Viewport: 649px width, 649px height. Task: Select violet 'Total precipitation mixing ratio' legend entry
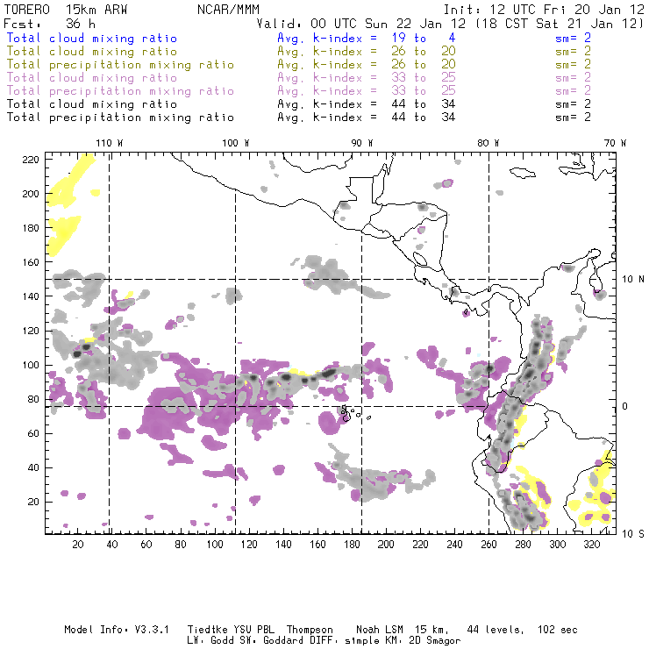120,91
